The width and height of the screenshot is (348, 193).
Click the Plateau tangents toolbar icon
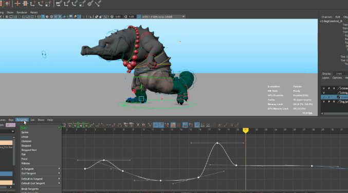119,125
